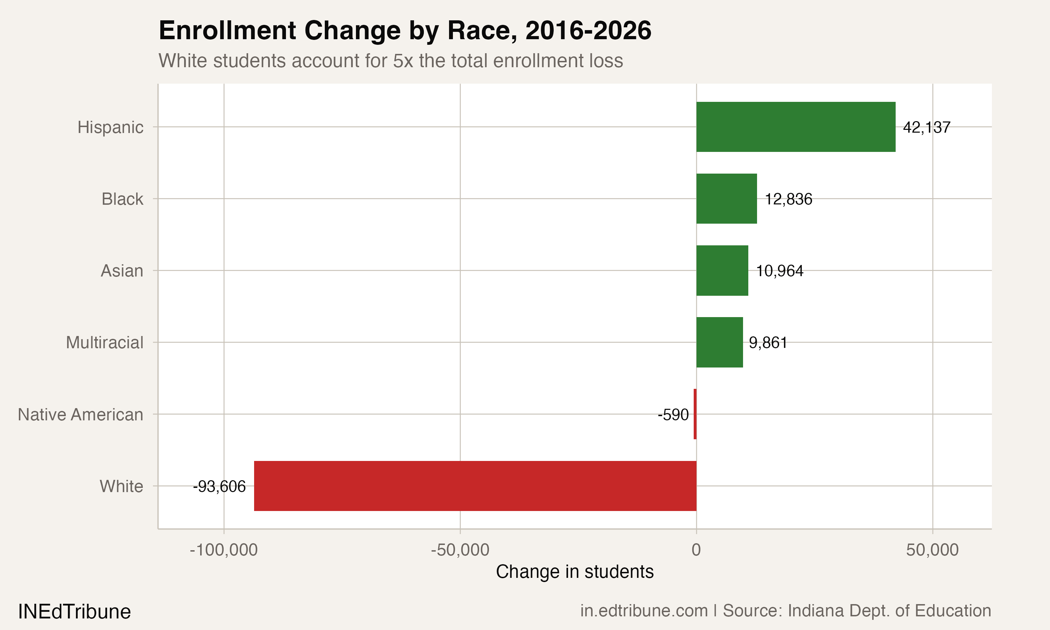This screenshot has width=1050, height=630.
Task: Click the -590 value label
Action: [675, 414]
